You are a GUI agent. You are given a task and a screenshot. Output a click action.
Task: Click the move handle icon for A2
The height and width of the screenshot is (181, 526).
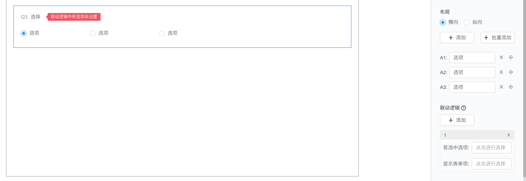point(510,72)
